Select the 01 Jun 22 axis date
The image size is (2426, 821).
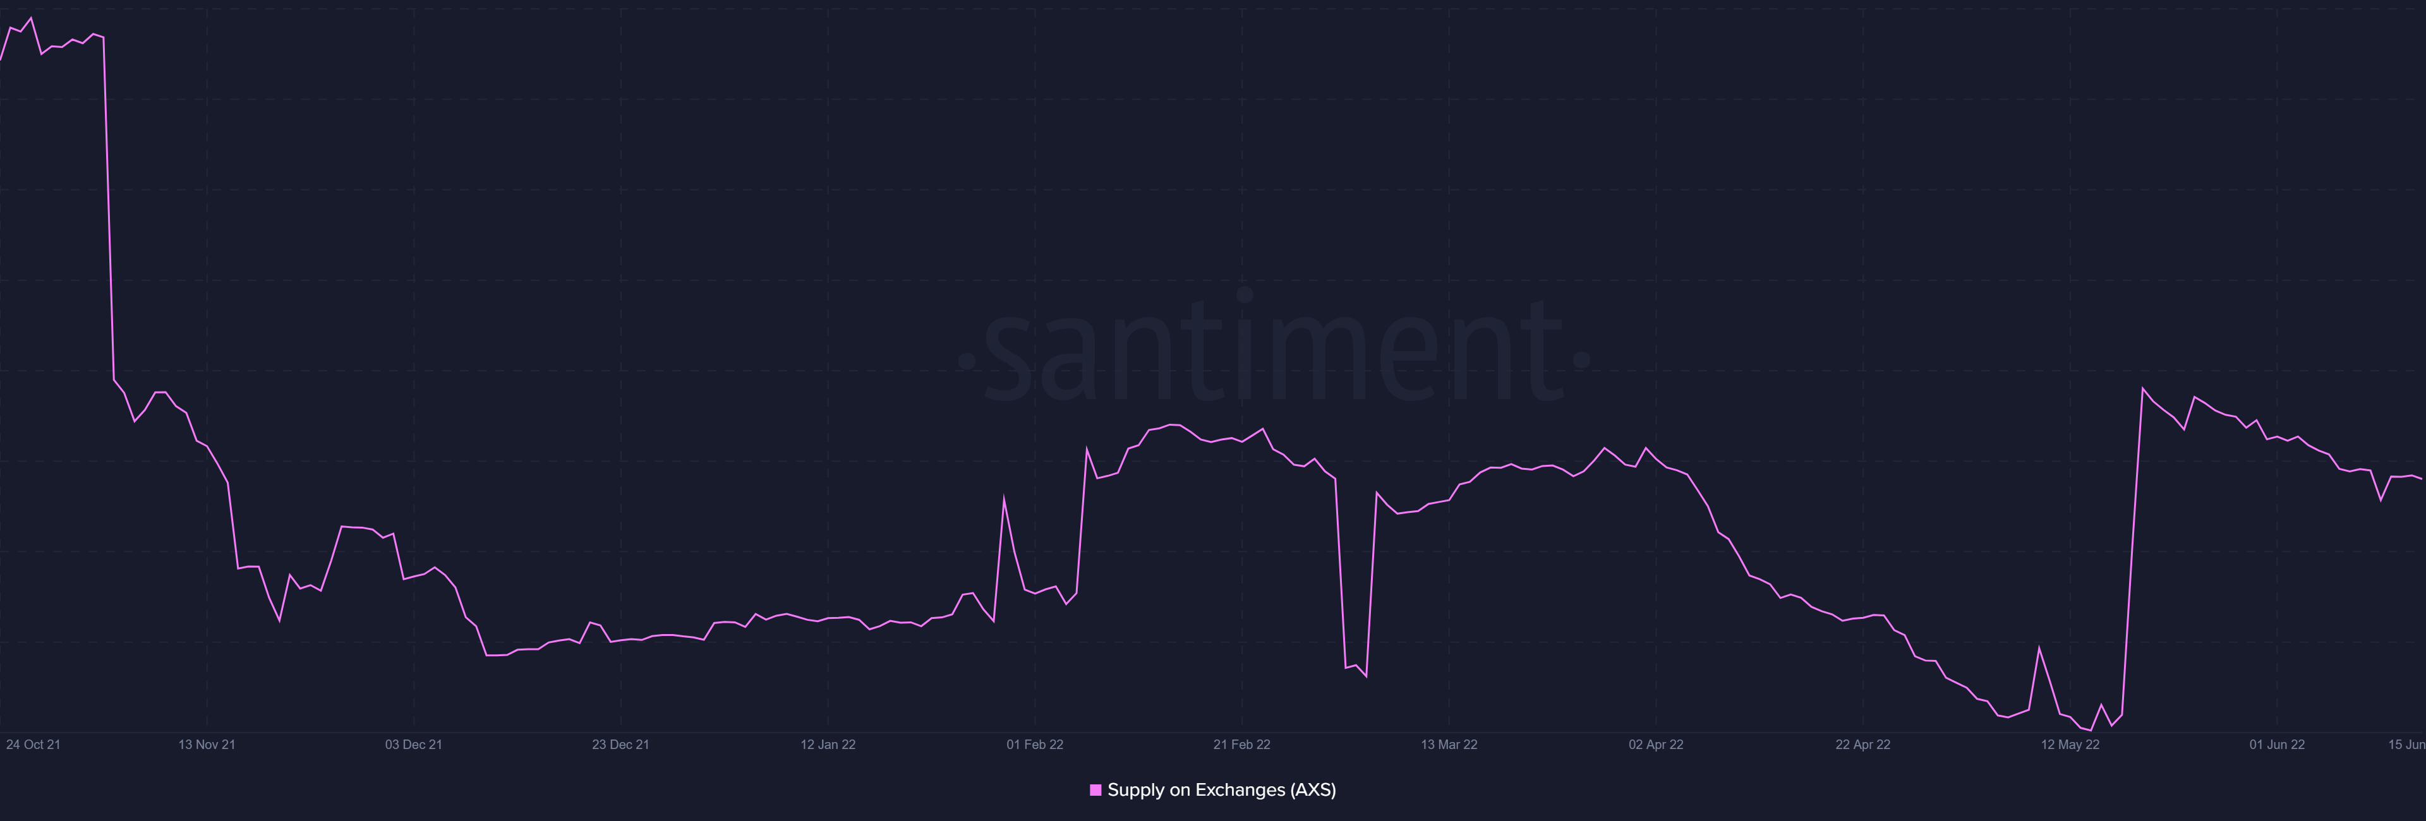click(x=2277, y=745)
